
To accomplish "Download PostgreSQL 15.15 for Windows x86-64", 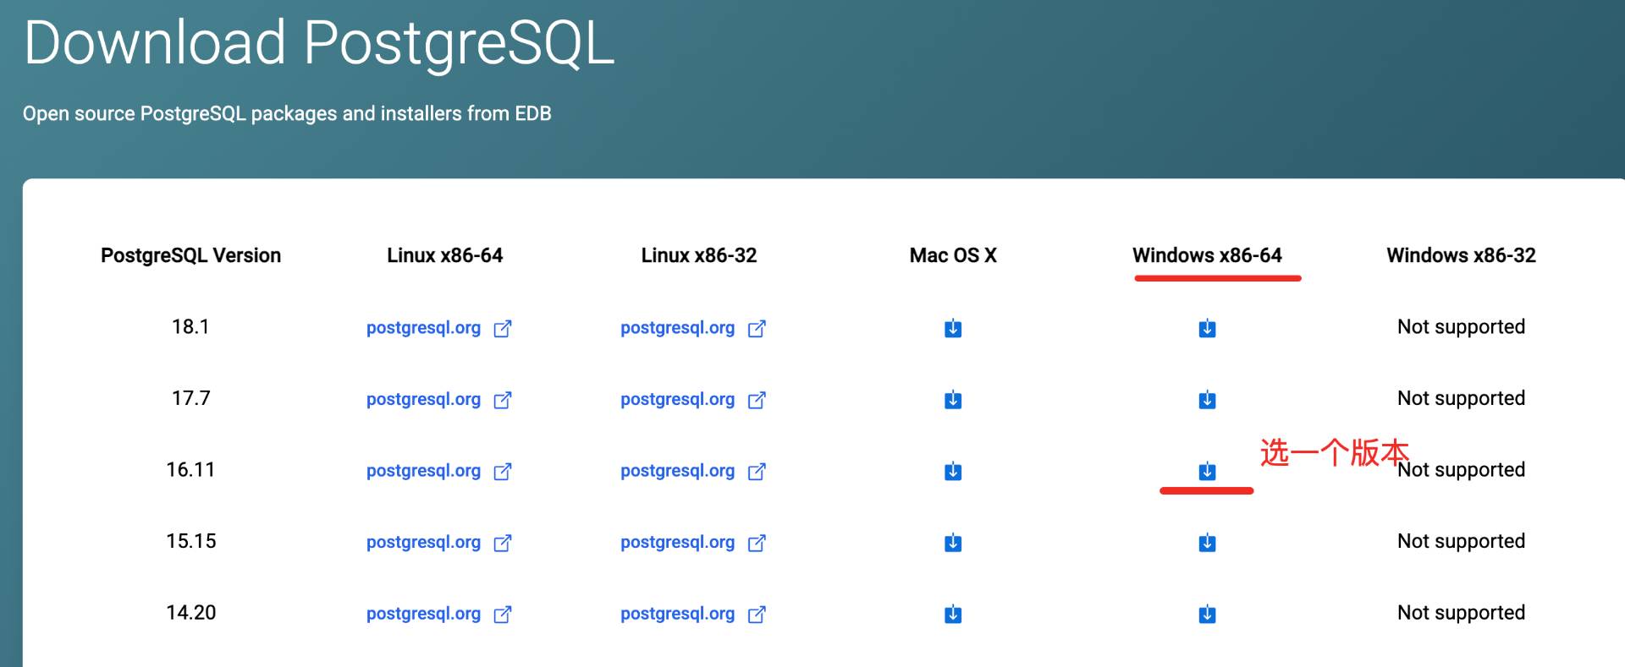I will click(1207, 542).
